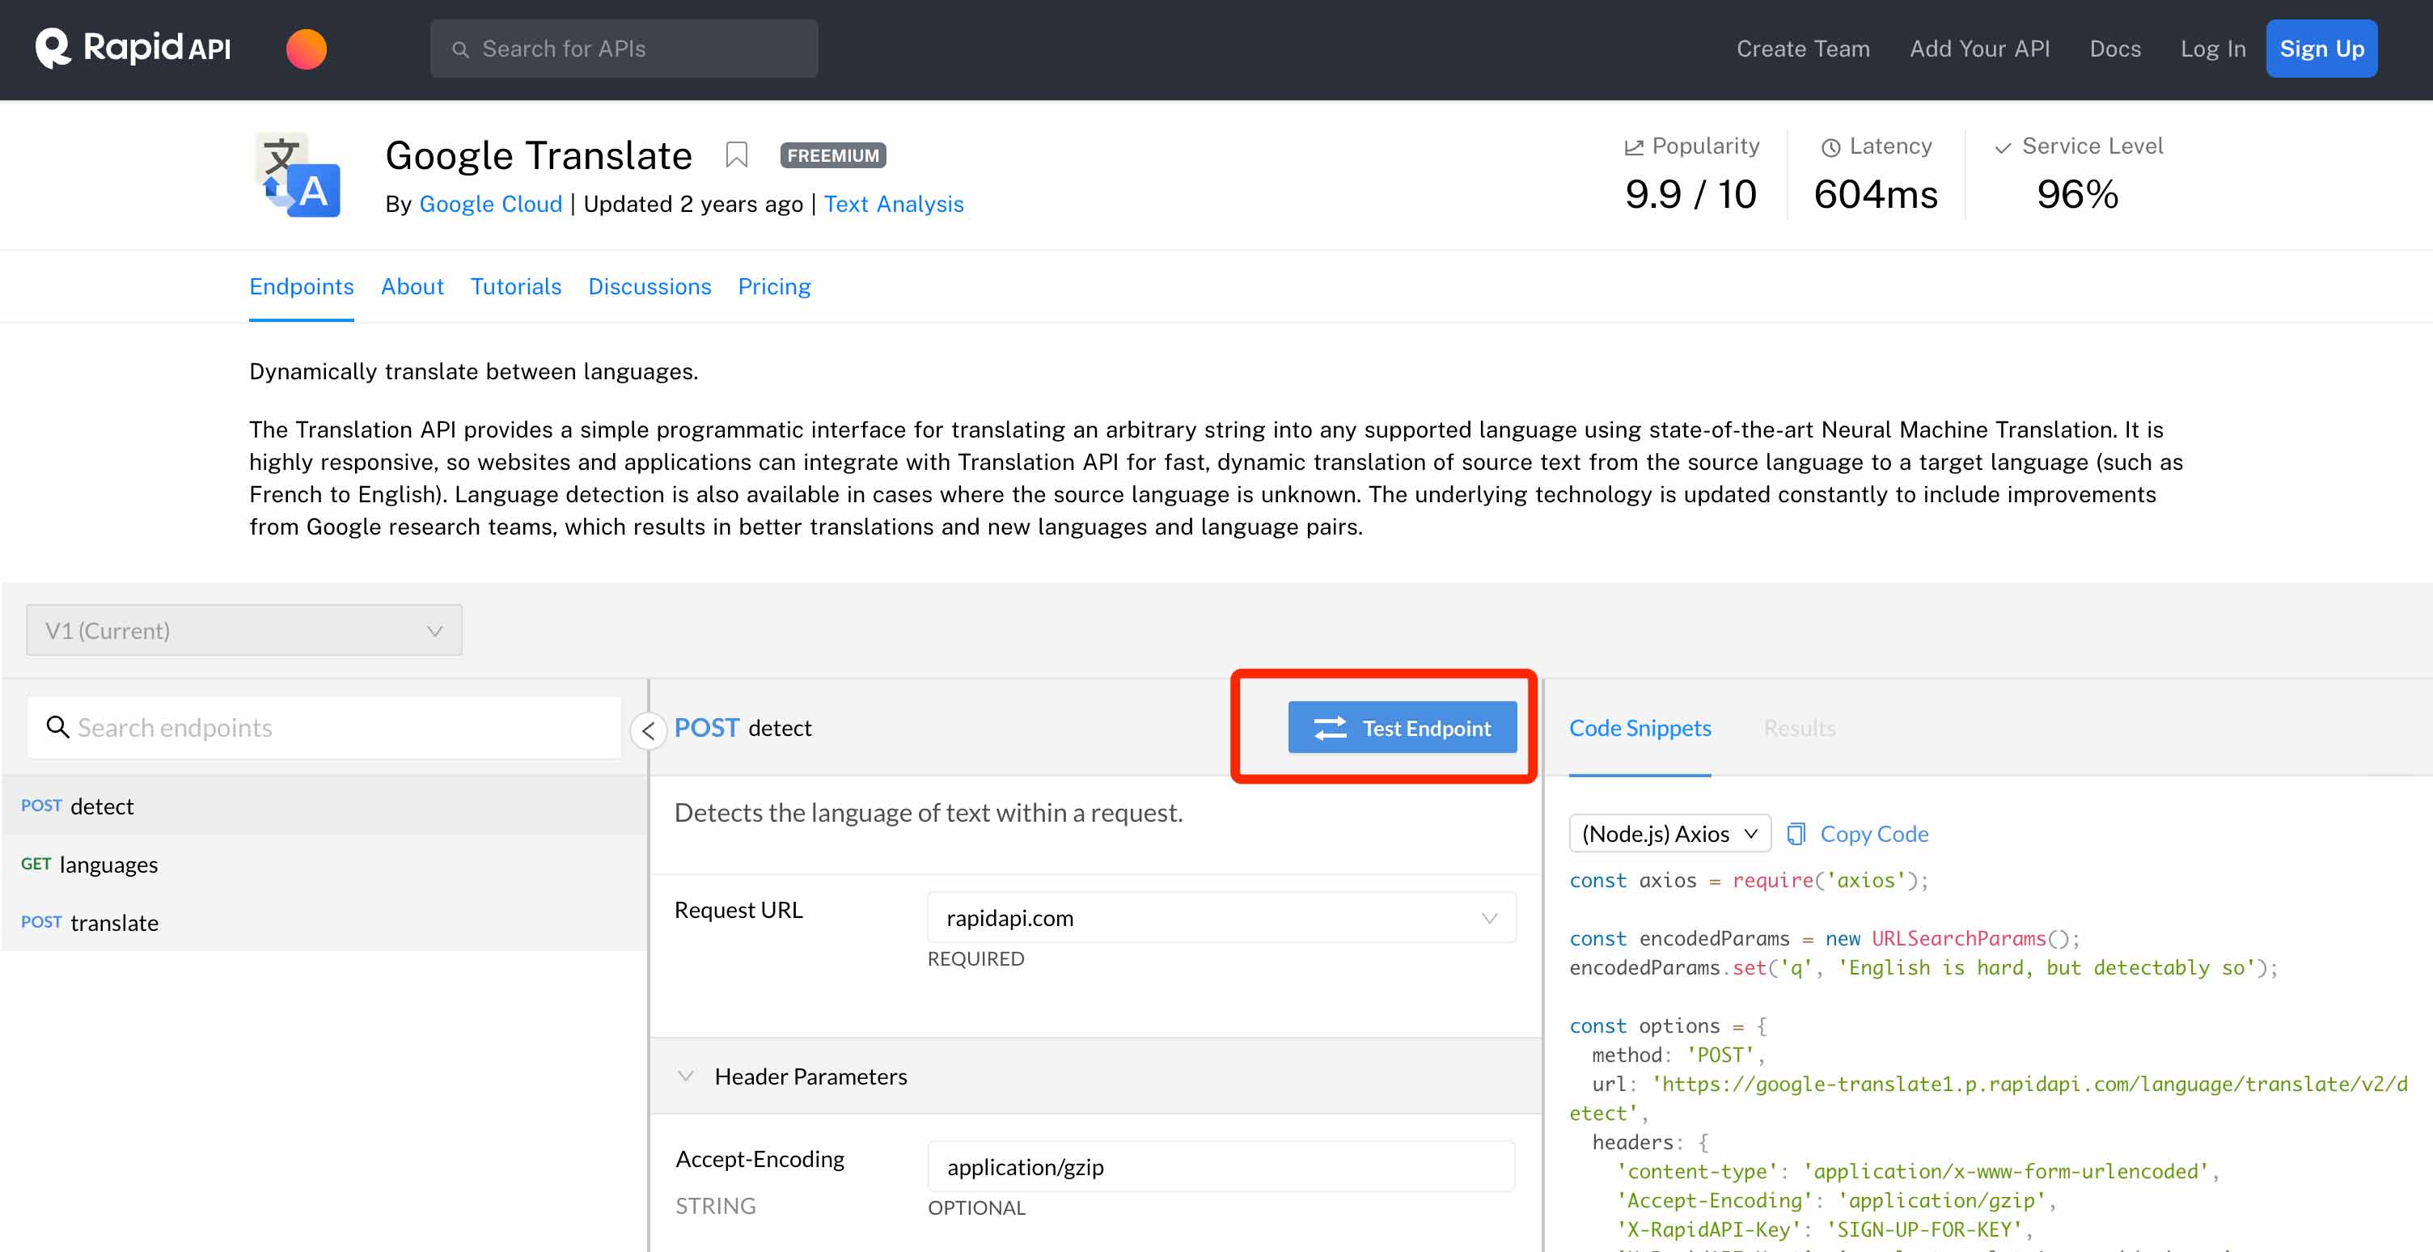
Task: Click Add Your API
Action: (x=1978, y=49)
